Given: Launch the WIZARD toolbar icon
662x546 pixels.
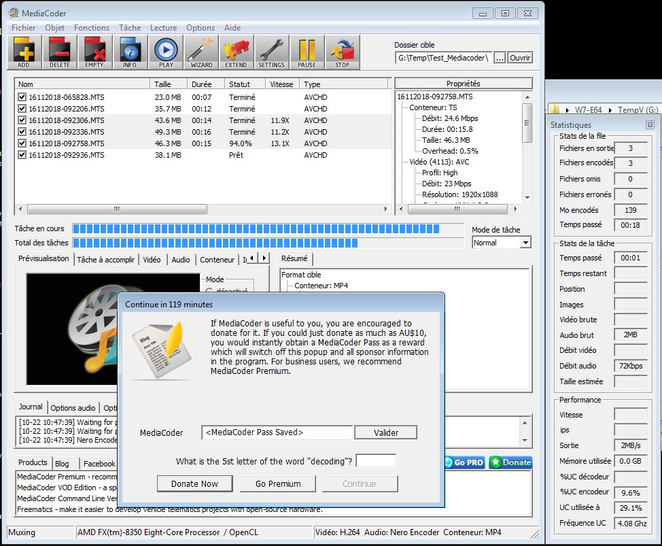Looking at the screenshot, I should 201,52.
